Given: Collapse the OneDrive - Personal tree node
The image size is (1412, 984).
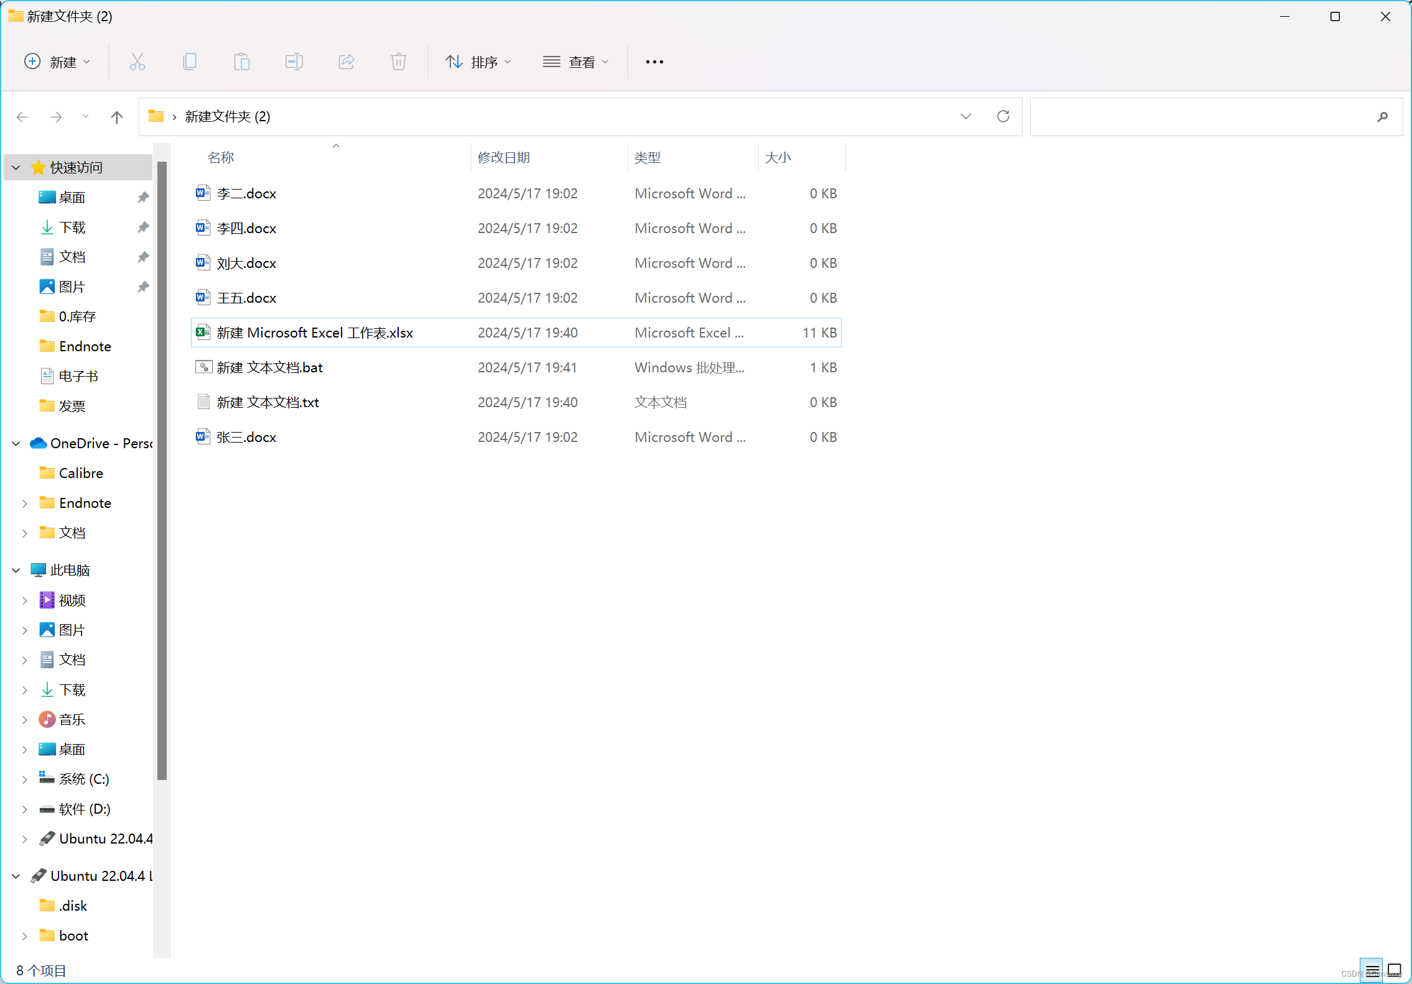Looking at the screenshot, I should [16, 443].
